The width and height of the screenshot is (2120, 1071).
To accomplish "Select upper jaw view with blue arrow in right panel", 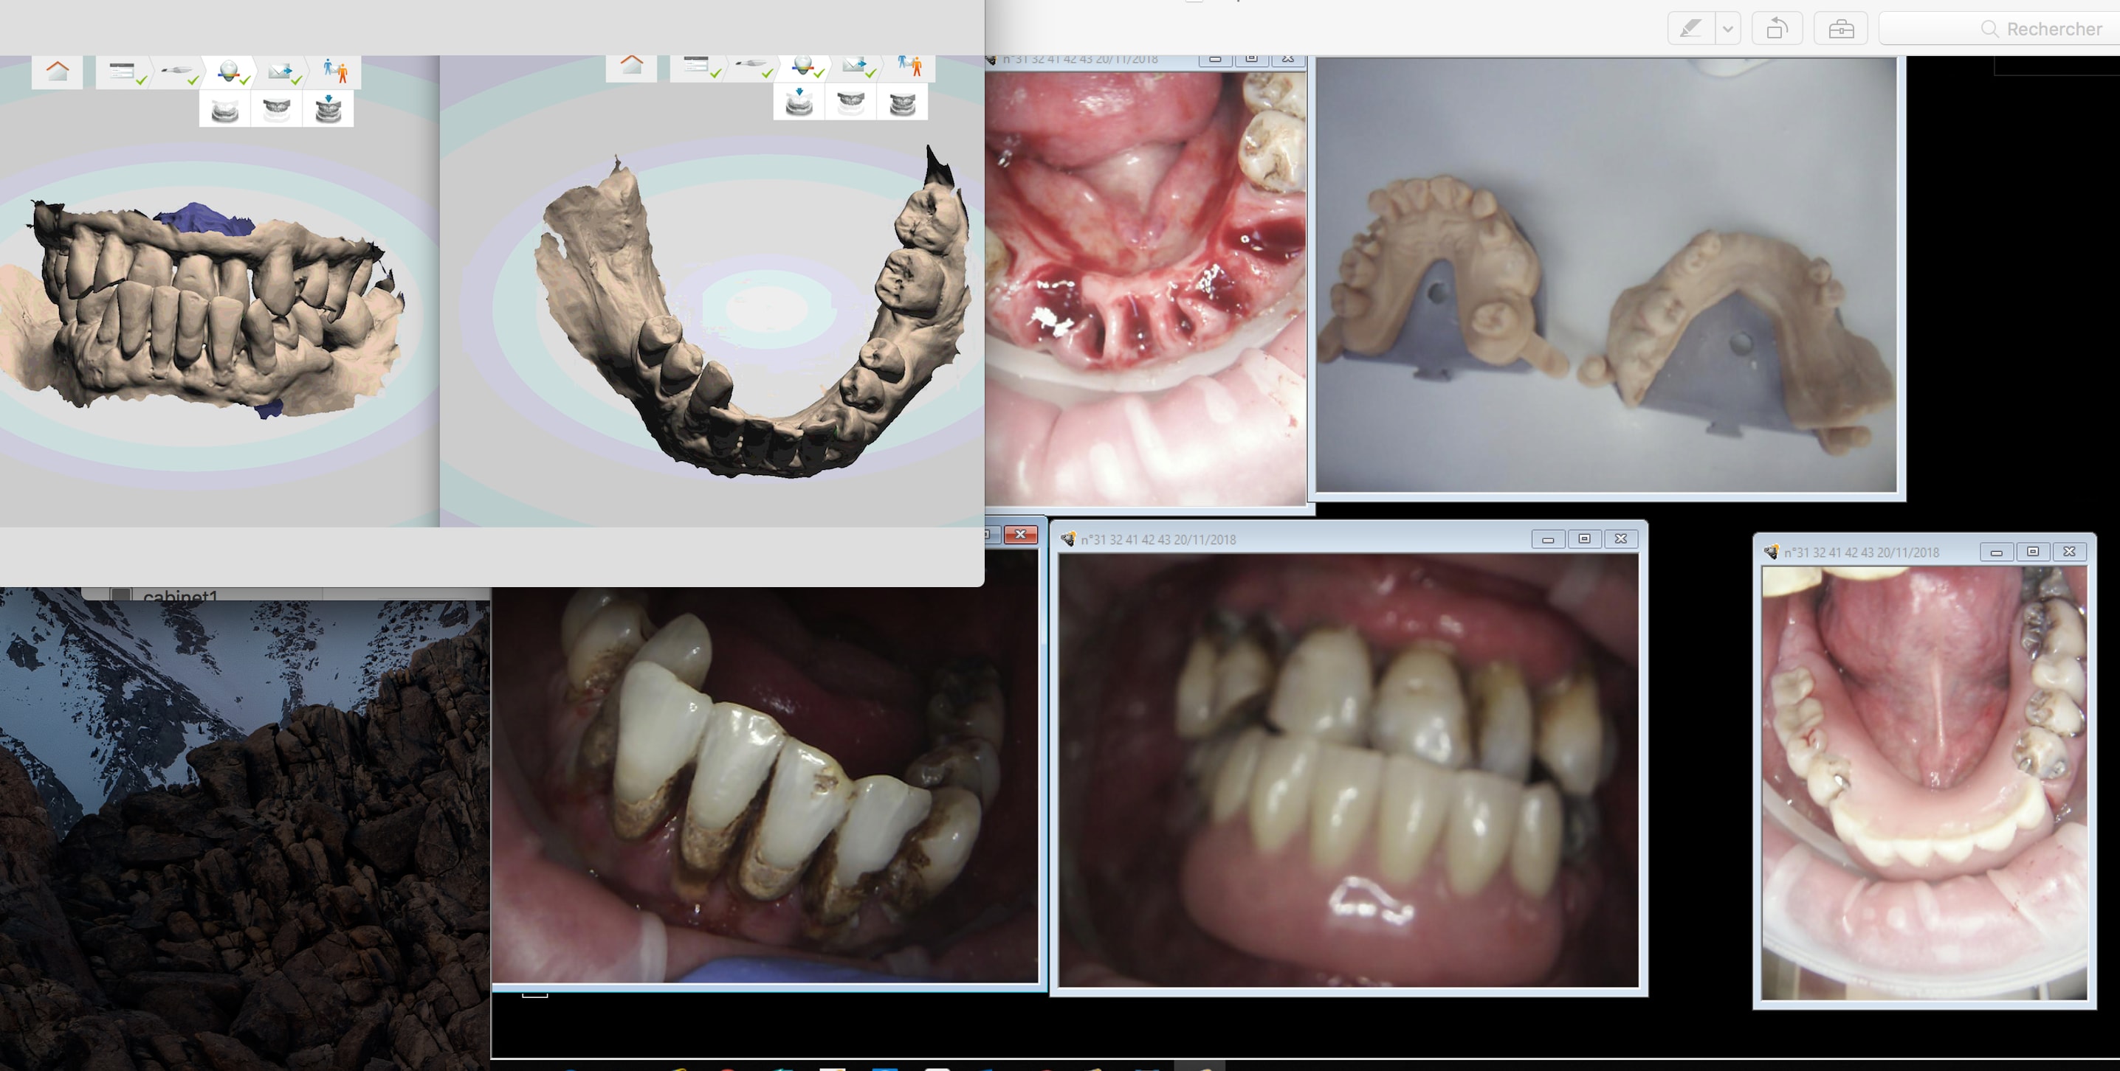I will tap(798, 103).
